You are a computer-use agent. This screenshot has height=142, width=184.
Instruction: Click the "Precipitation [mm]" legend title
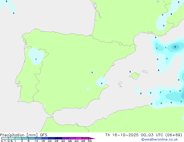point(19,135)
